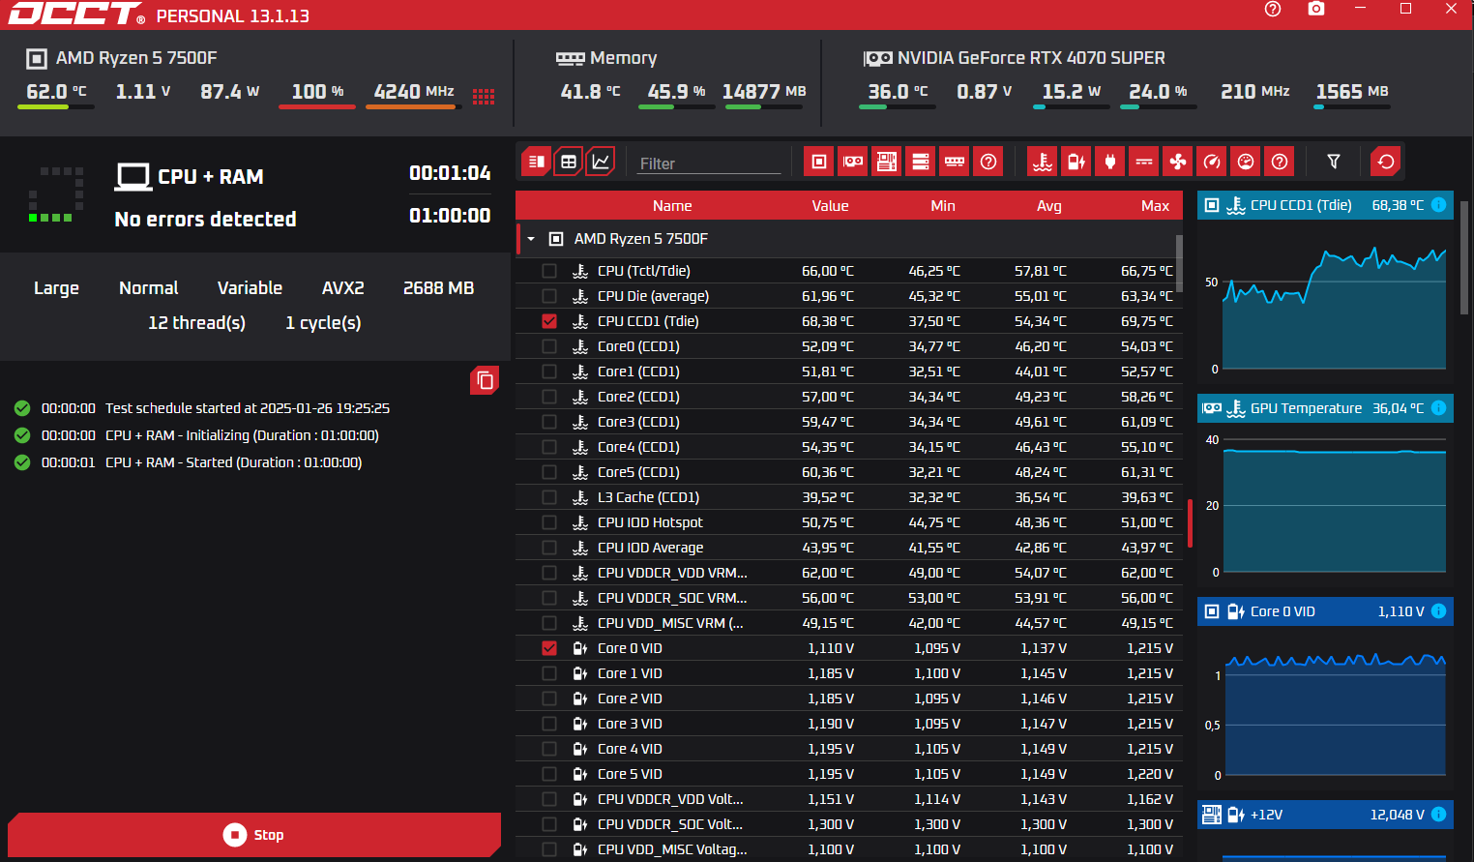
Task: Click the AVX2 instruction set label
Action: (x=343, y=288)
